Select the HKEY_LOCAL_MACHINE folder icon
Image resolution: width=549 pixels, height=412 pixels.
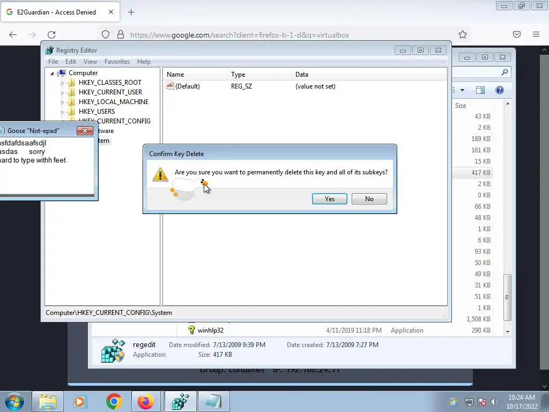(x=72, y=101)
